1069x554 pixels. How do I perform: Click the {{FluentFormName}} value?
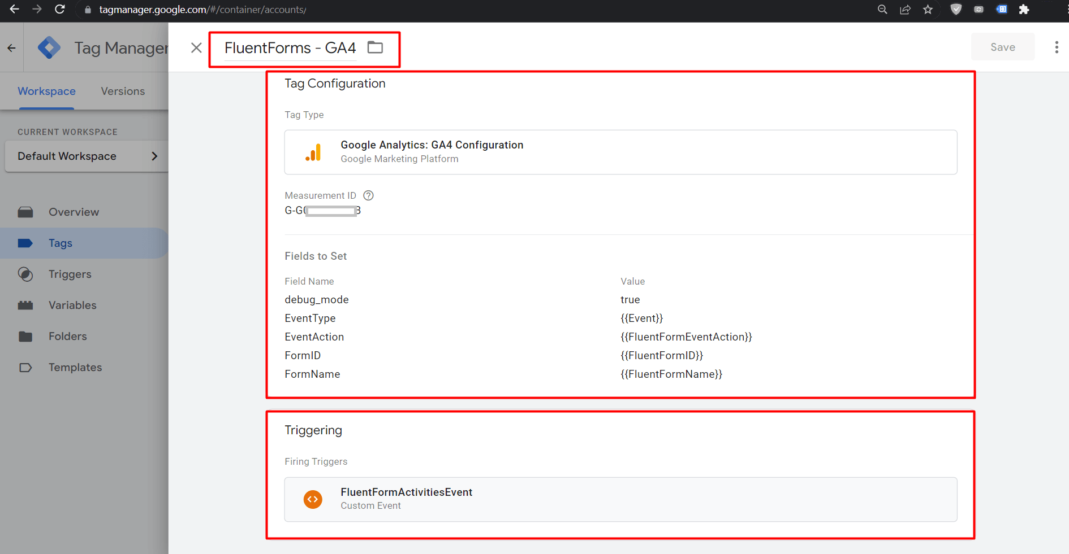tap(671, 374)
